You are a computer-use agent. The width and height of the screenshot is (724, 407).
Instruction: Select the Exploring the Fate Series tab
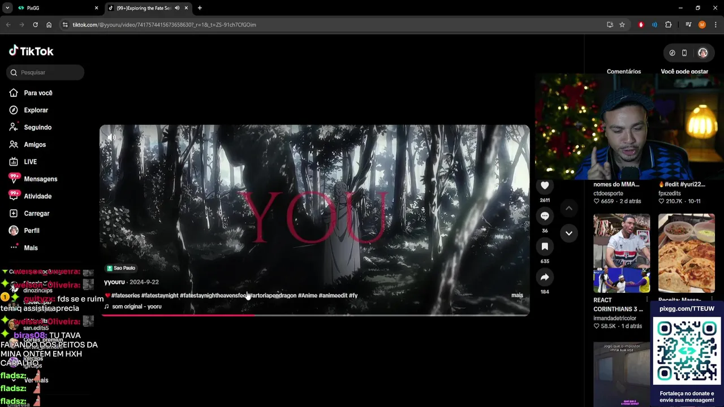pos(144,8)
